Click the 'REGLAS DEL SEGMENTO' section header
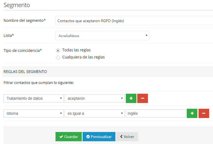The height and width of the screenshot is (144, 213). (x=25, y=72)
